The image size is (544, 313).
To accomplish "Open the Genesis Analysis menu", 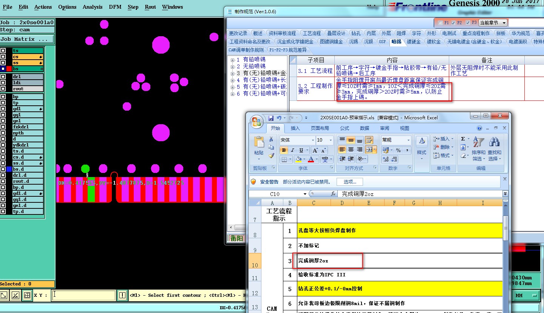I will (x=93, y=7).
